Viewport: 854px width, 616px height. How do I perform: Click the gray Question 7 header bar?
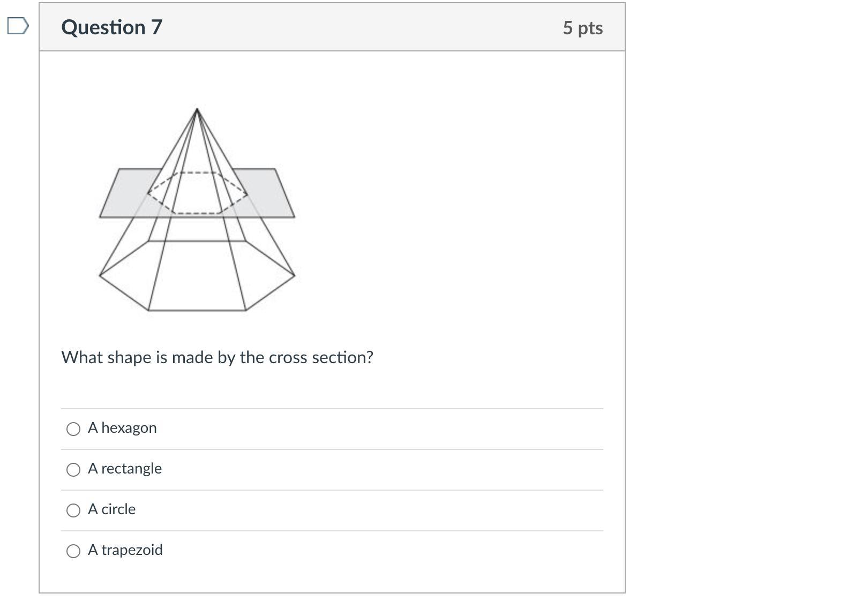point(332,27)
